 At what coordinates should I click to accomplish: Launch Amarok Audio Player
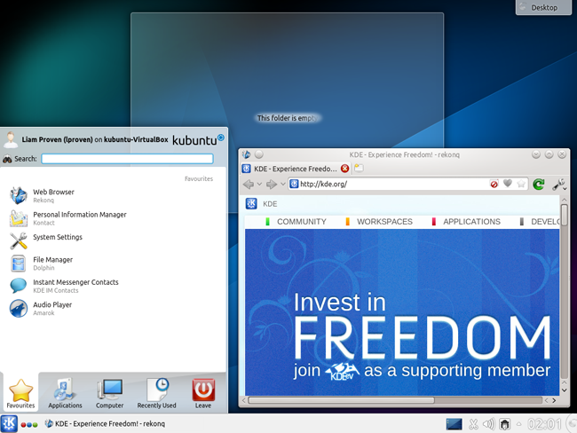pyautogui.click(x=115, y=308)
